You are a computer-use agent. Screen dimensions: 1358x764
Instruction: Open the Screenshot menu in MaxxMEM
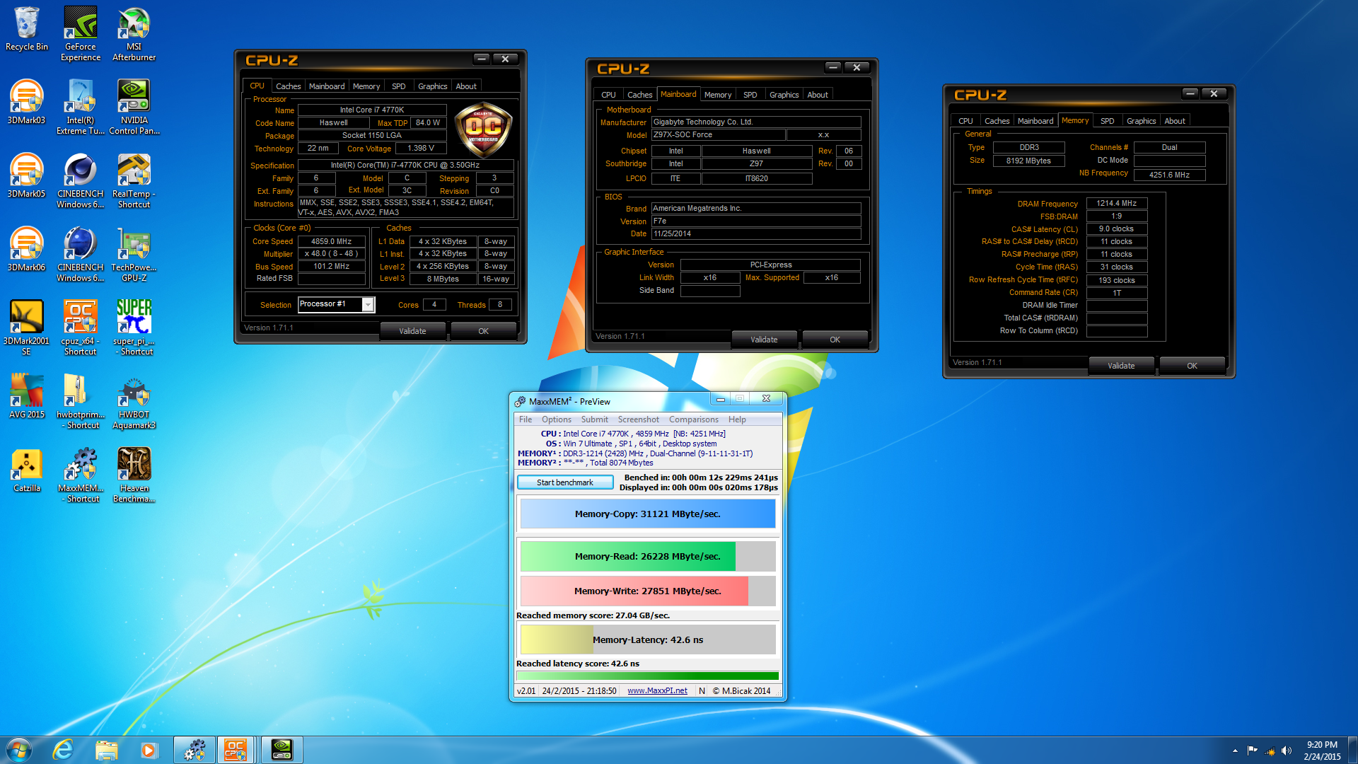tap(638, 419)
